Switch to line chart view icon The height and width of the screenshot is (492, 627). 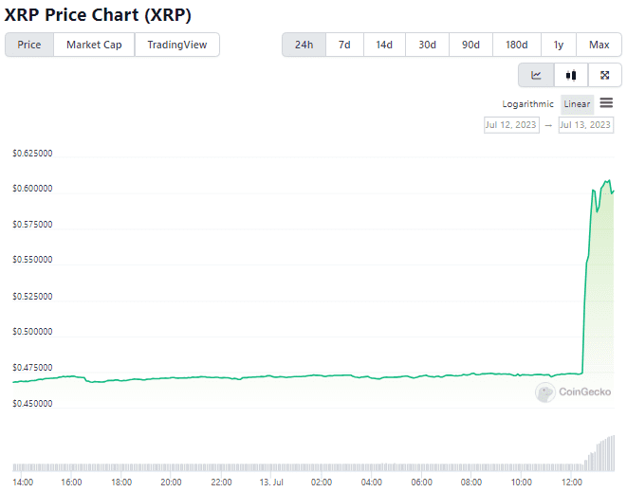pos(536,75)
